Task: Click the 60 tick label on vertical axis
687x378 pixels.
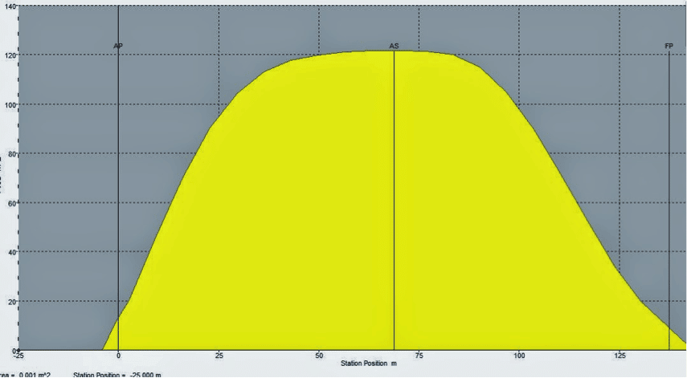Action: tap(10, 203)
